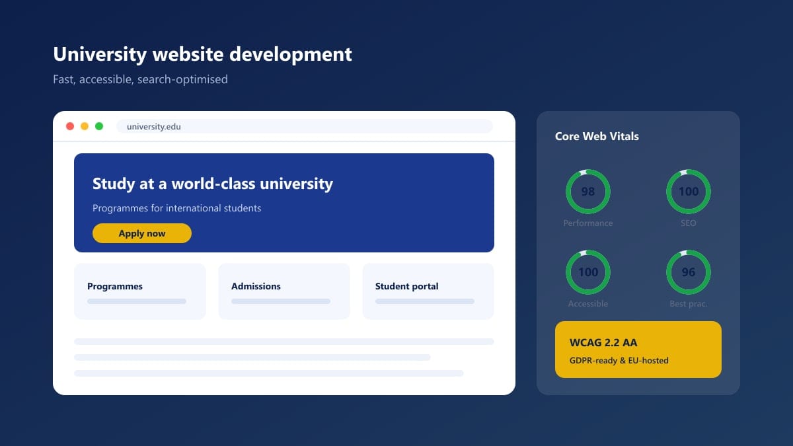
Task: Click the 'GDPR-ready & EU-hosted' text
Action: [619, 361]
